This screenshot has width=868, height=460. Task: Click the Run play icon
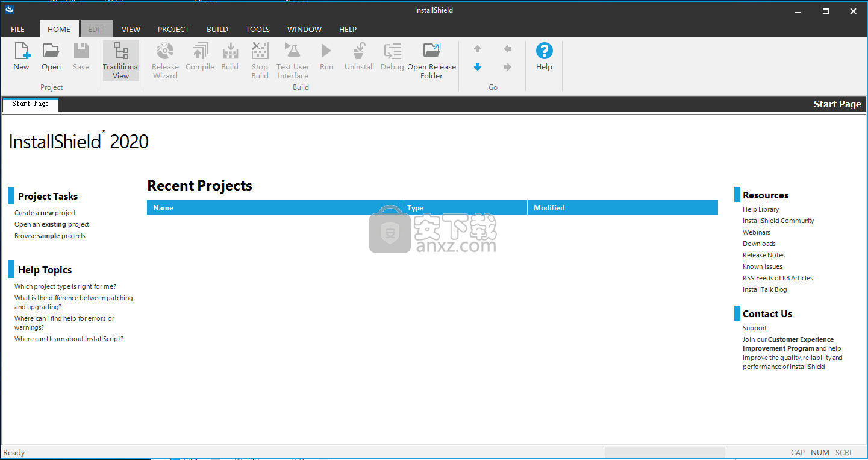[326, 51]
